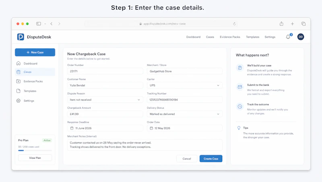Open a new browser tab with plus
The width and height of the screenshot is (322, 182).
293,24
